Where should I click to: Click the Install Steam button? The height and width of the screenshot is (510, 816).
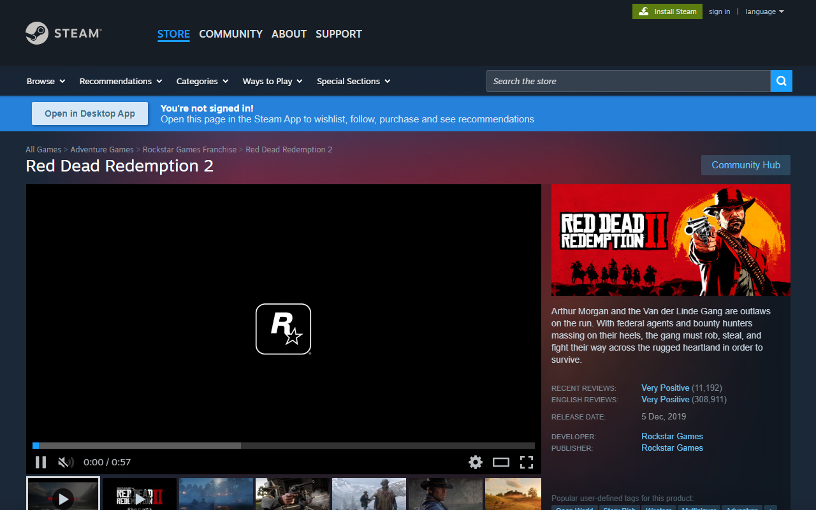[667, 11]
